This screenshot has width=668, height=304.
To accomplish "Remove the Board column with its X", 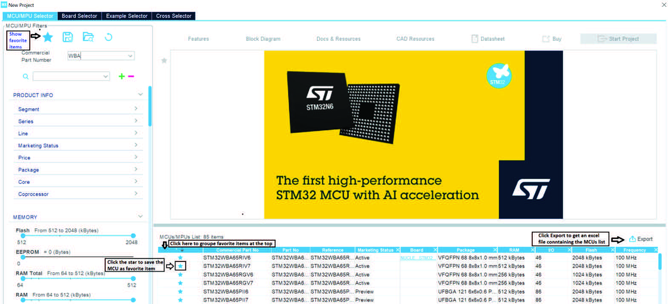I will (435, 250).
